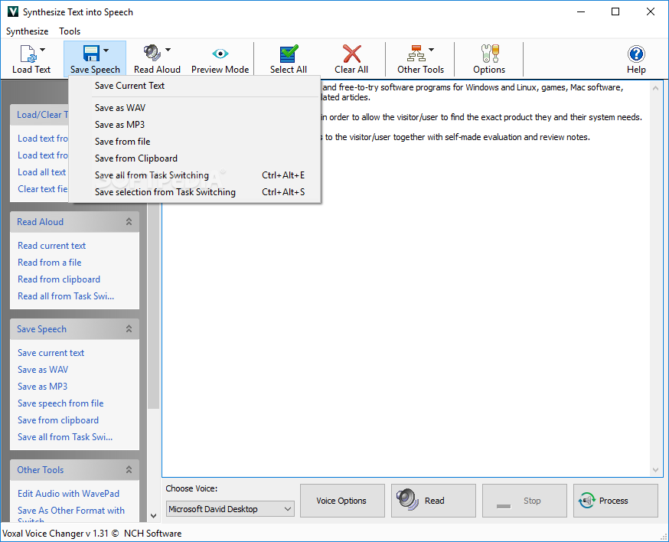This screenshot has height=542, width=669.
Task: Collapse the Save Speech sidebar section
Action: (129, 328)
